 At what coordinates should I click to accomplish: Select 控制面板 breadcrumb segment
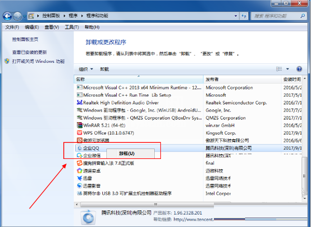pos(51,16)
